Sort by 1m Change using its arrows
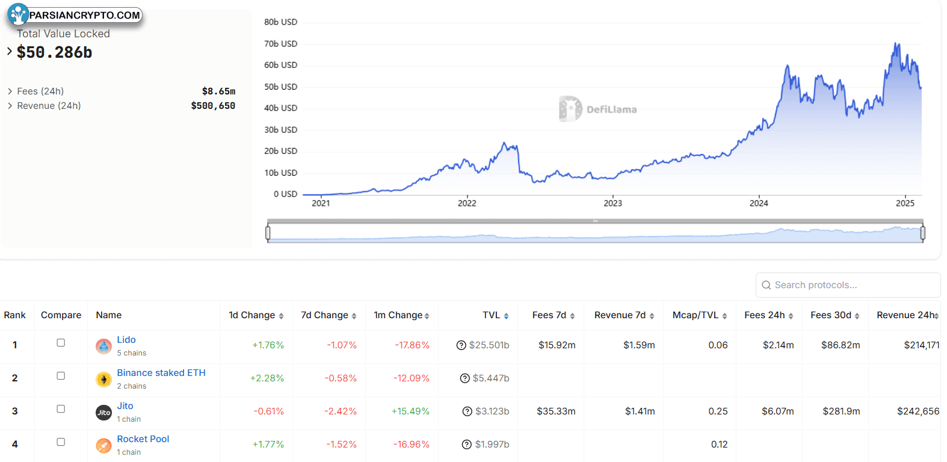The image size is (947, 462). [427, 316]
